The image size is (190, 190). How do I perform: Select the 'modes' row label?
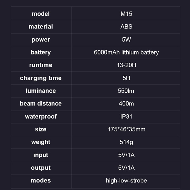click(x=41, y=180)
